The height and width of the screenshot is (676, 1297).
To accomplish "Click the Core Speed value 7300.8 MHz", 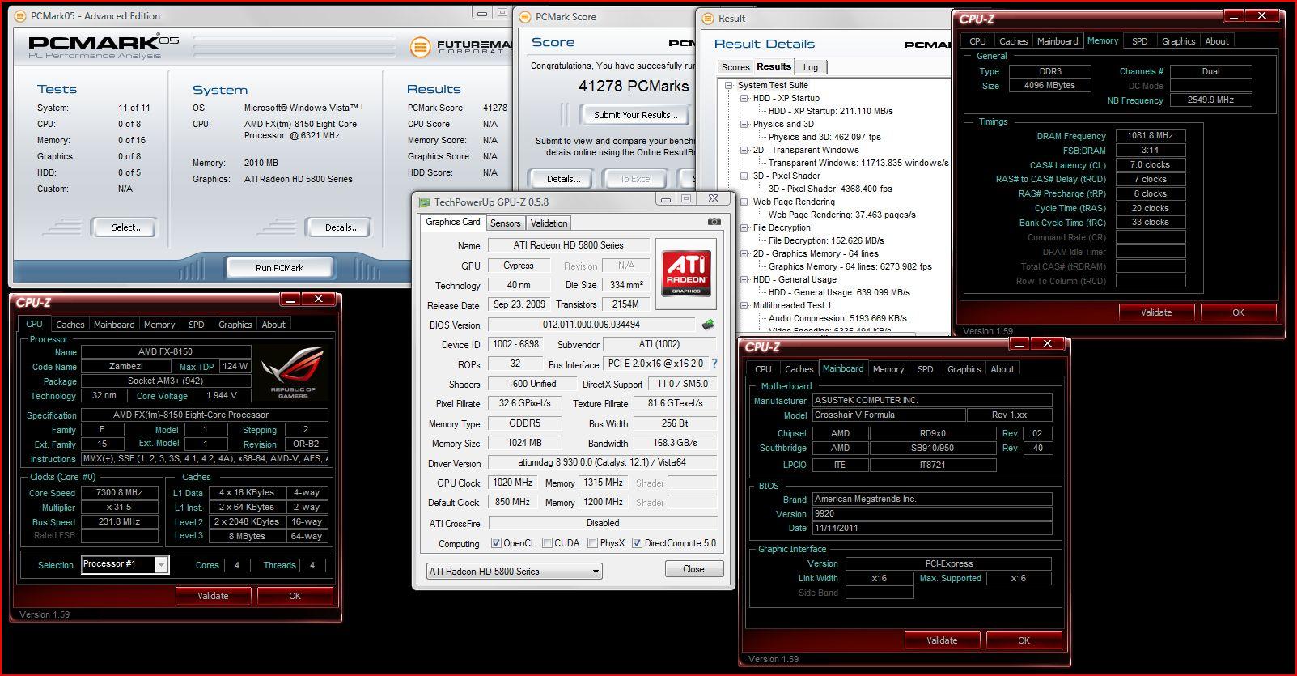I will coord(119,492).
